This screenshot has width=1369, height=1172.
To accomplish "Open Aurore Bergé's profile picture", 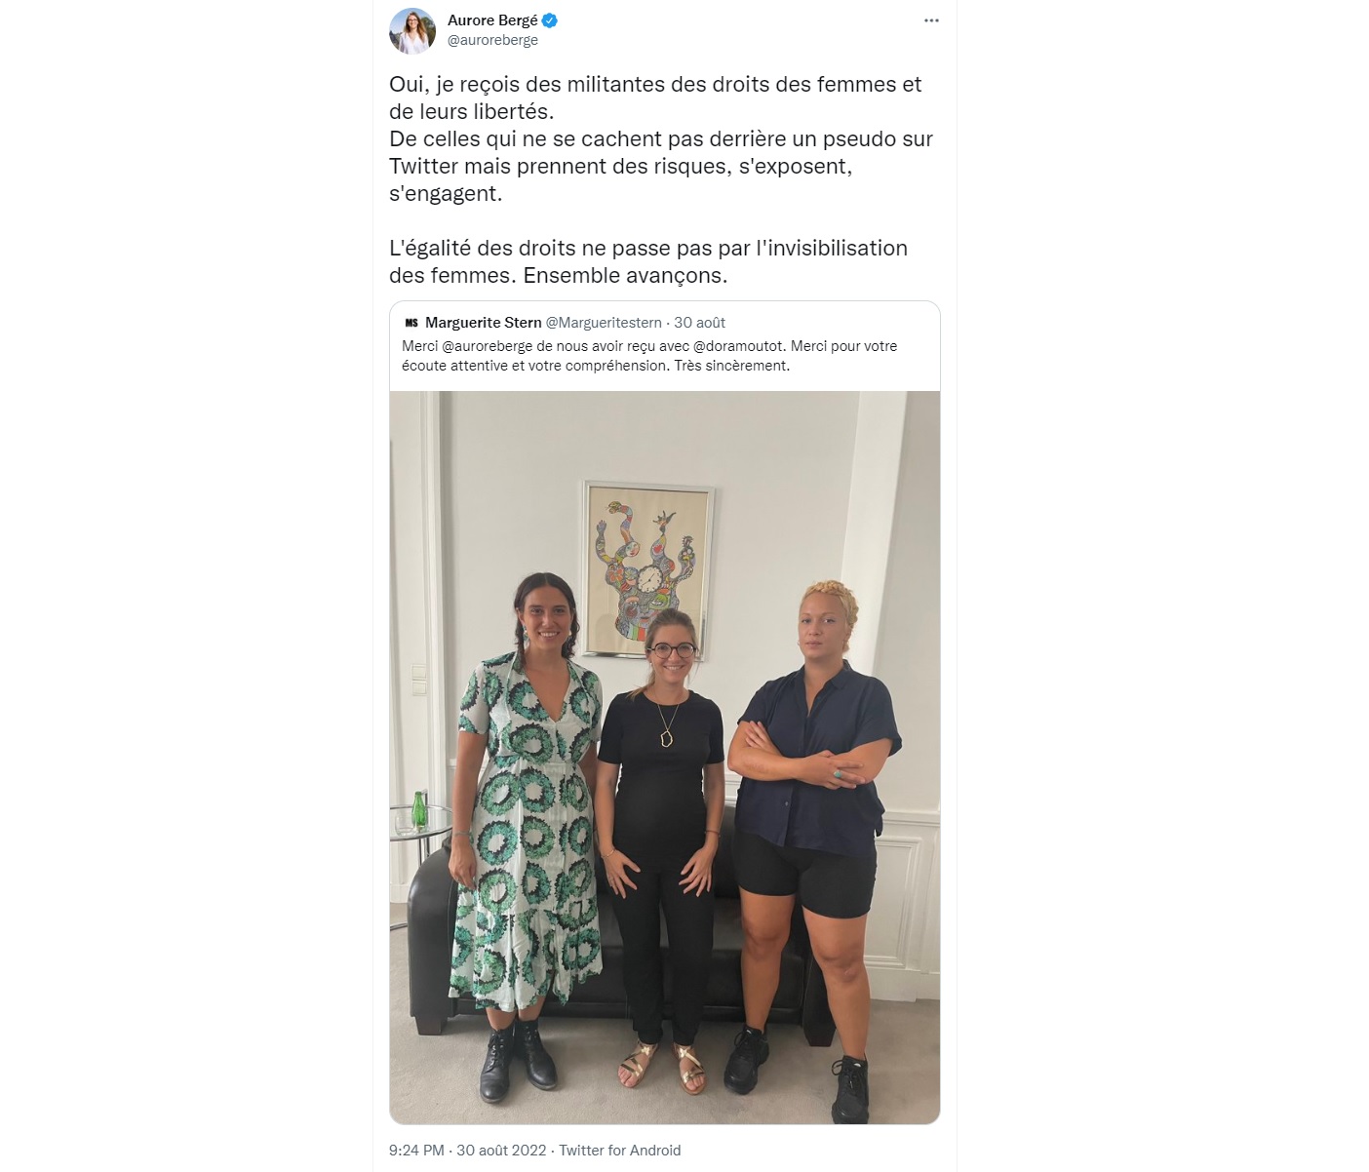I will tap(411, 30).
